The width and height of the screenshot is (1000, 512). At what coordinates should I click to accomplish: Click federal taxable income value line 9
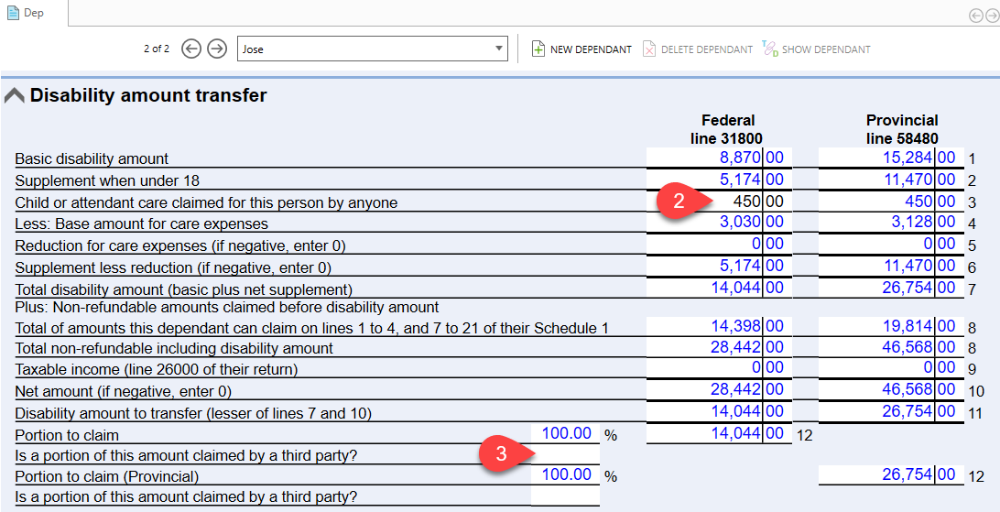click(719, 367)
